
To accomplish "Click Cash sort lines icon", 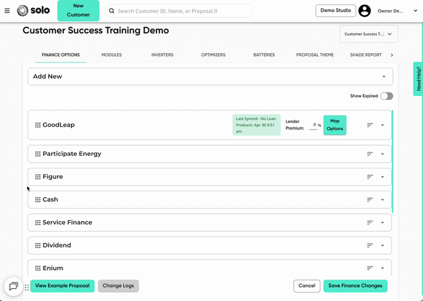I will (370, 199).
